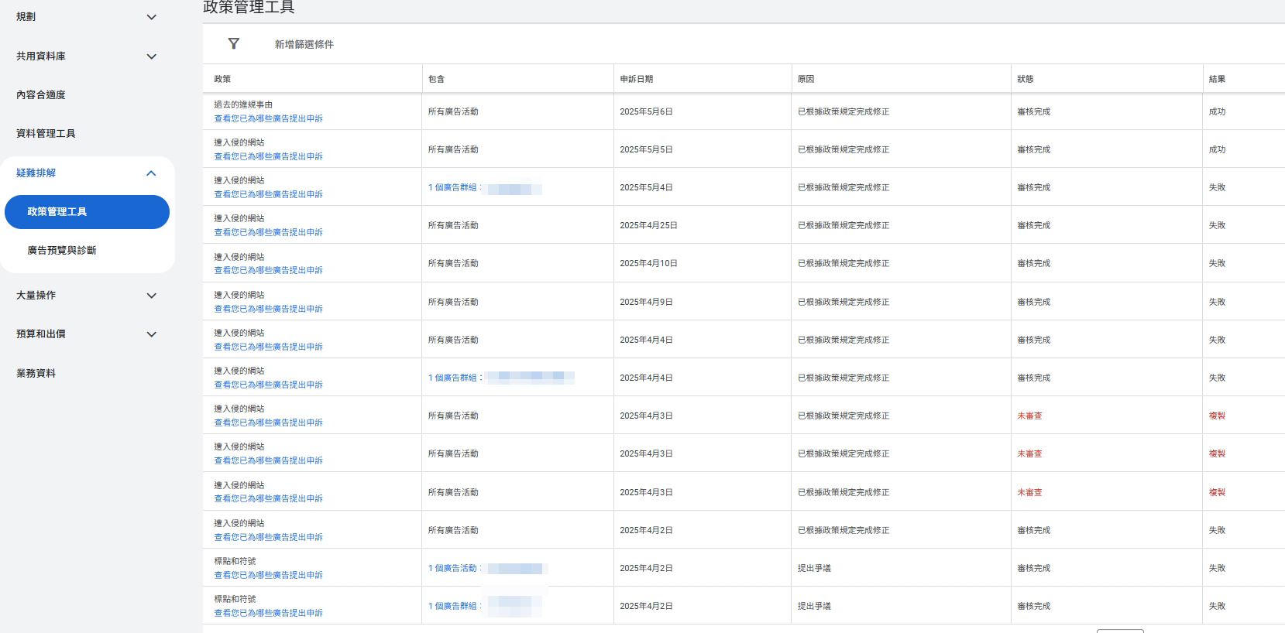
Task: Open 1 個廣告群組 link in 5月4日 row
Action: tap(454, 187)
